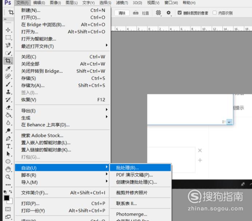Screen dimensions: 252x221
Task: Select the Quick Selection tool
Action: pos(8,53)
